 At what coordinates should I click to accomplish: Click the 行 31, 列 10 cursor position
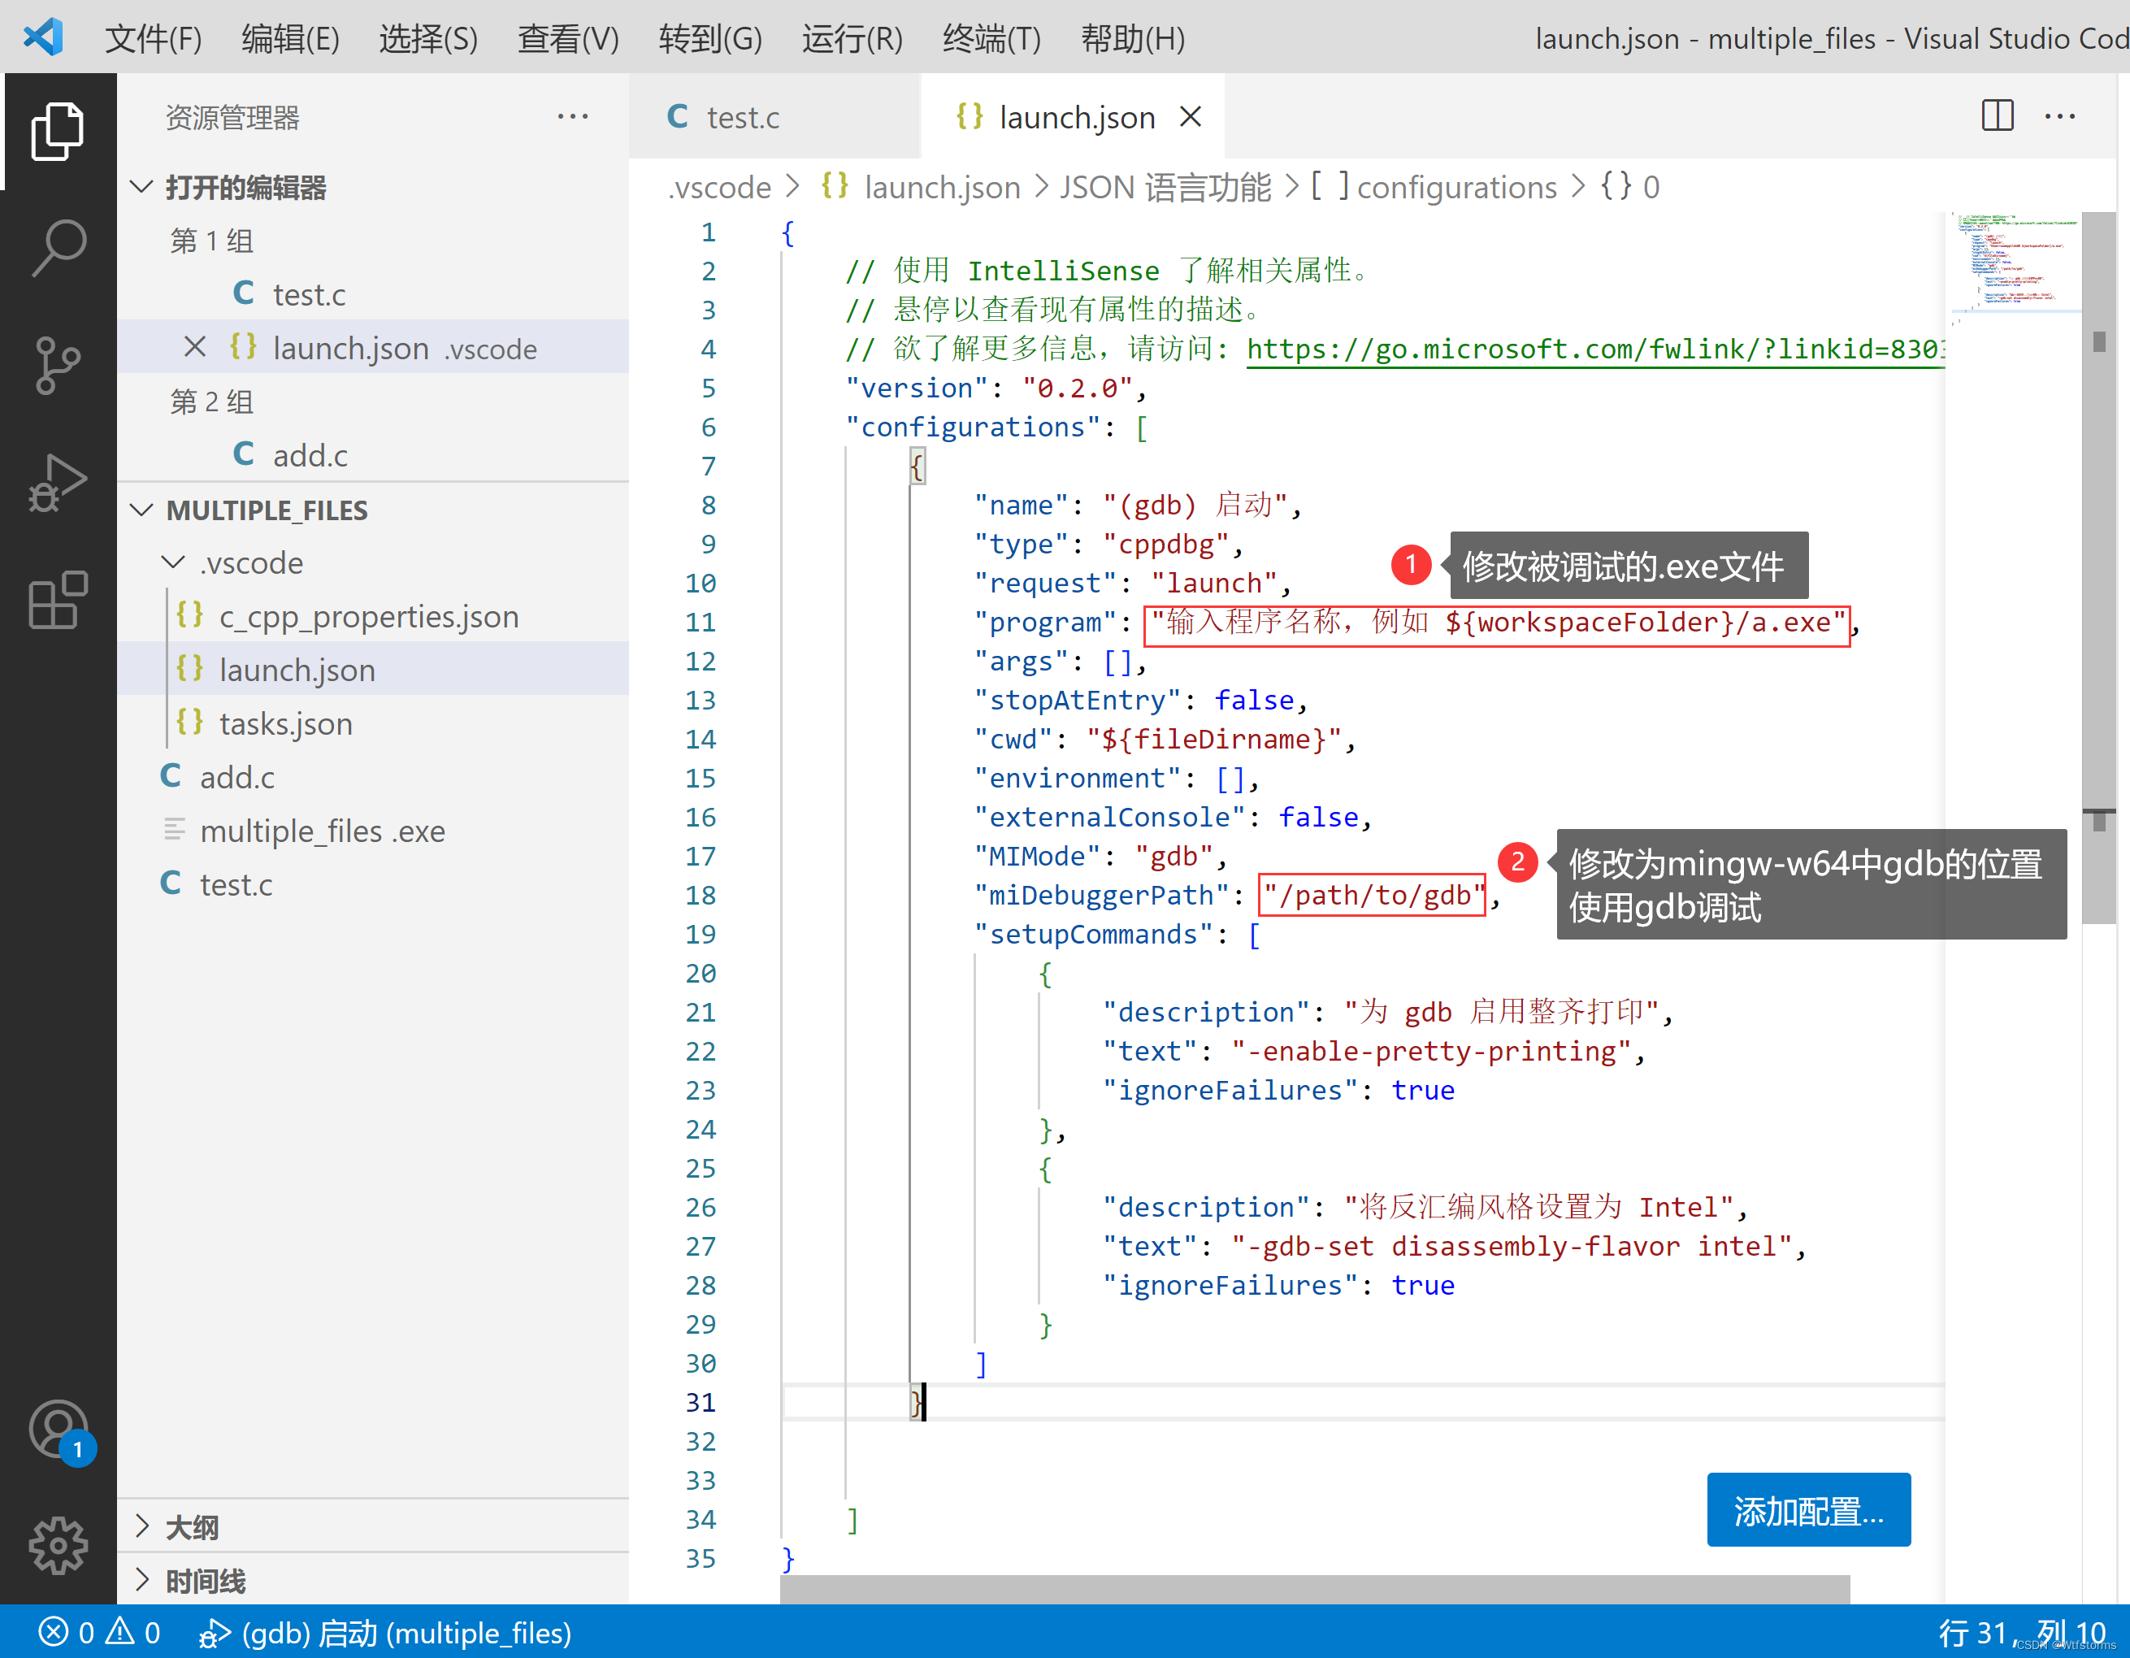point(2023,1633)
